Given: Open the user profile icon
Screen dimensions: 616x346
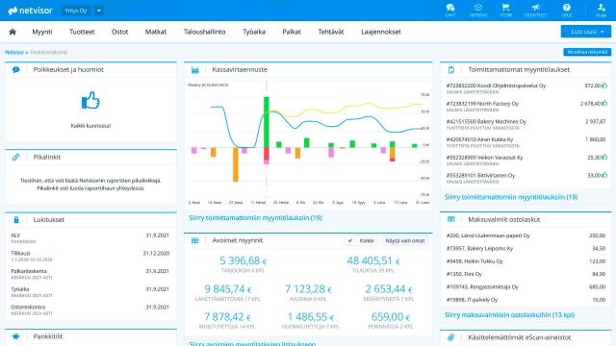Looking at the screenshot, I should tap(601, 10).
